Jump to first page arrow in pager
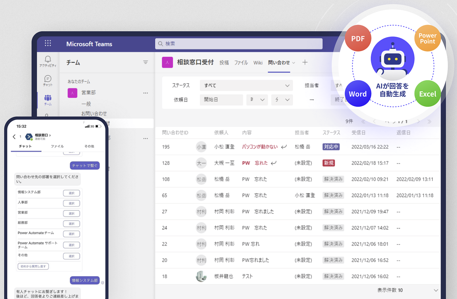 [363, 122]
